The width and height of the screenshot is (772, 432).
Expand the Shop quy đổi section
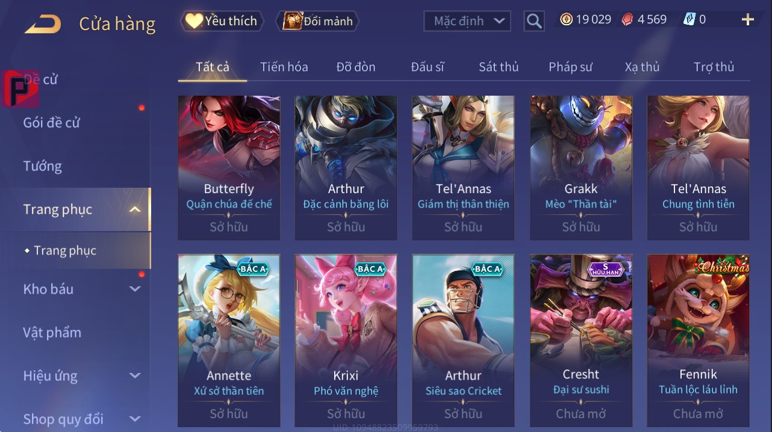135,419
